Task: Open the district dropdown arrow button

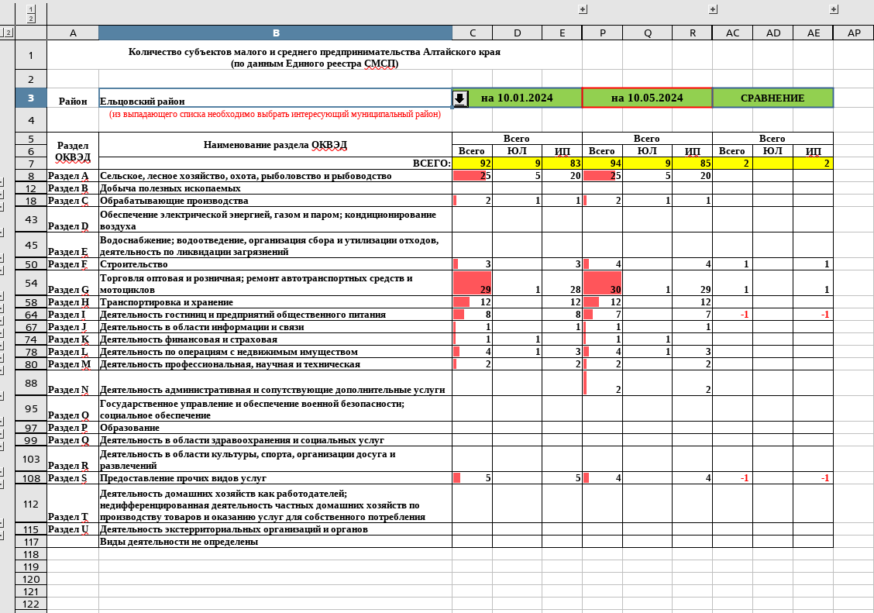Action: coord(459,98)
